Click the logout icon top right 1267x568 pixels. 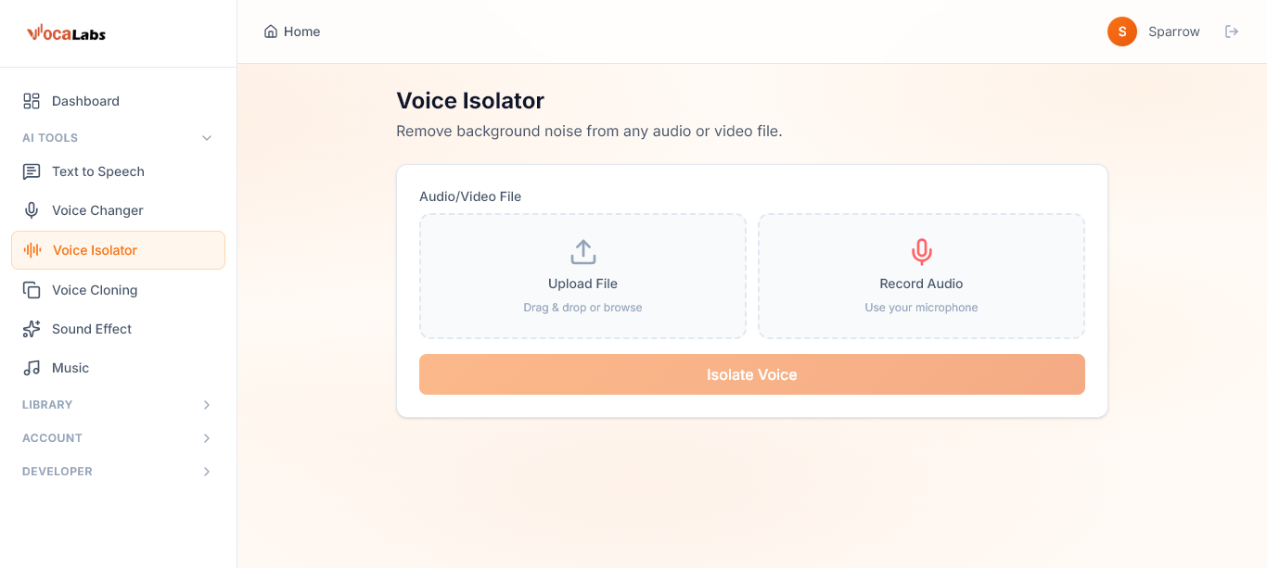pos(1232,31)
